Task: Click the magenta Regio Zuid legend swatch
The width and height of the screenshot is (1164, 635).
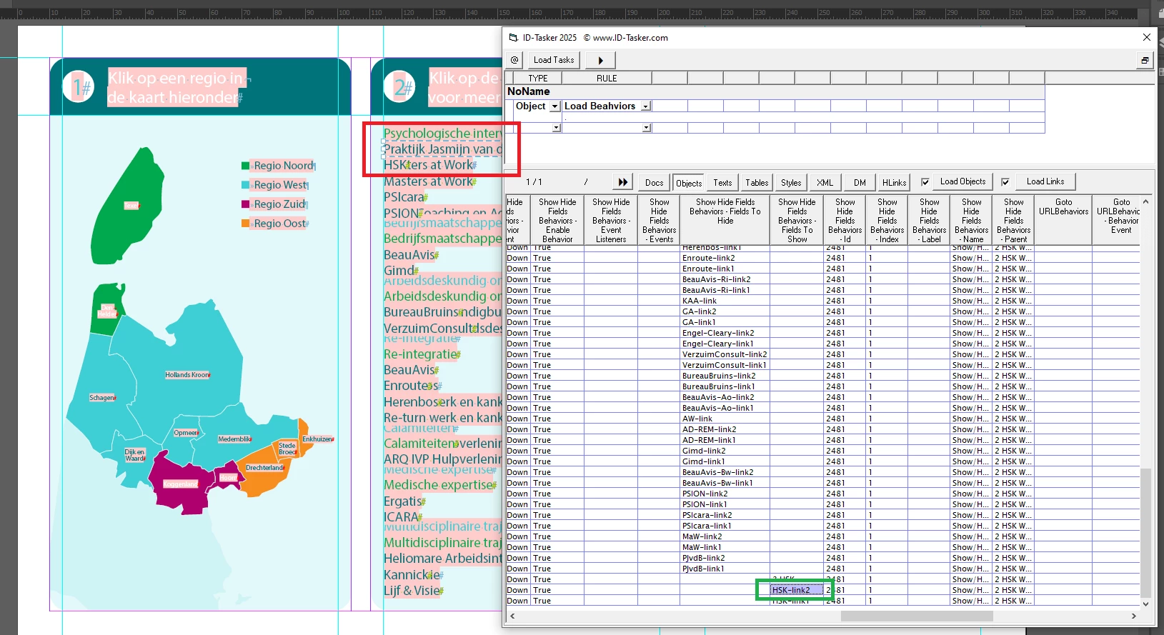Action: pyautogui.click(x=245, y=204)
